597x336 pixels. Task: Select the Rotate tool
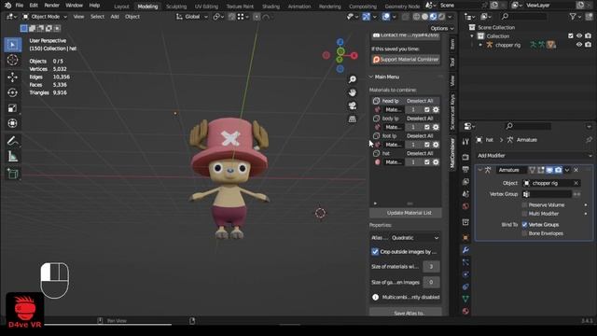click(12, 92)
